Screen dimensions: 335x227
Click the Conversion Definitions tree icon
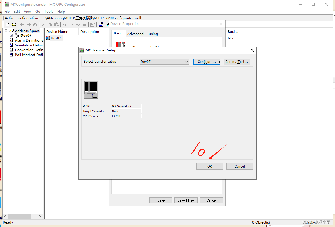12,50
